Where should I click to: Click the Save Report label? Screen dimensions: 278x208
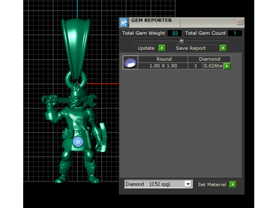pyautogui.click(x=191, y=48)
